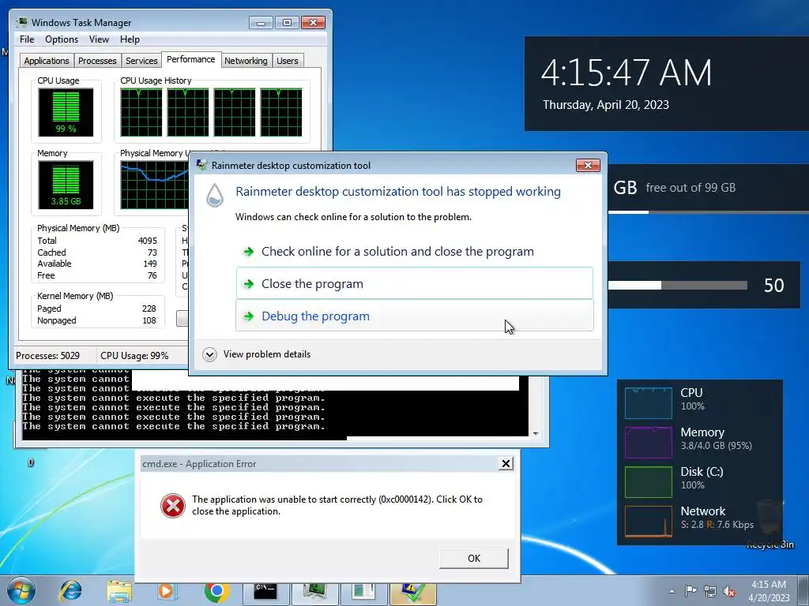Select the Performance tab
This screenshot has height=606, width=809.
191,59
